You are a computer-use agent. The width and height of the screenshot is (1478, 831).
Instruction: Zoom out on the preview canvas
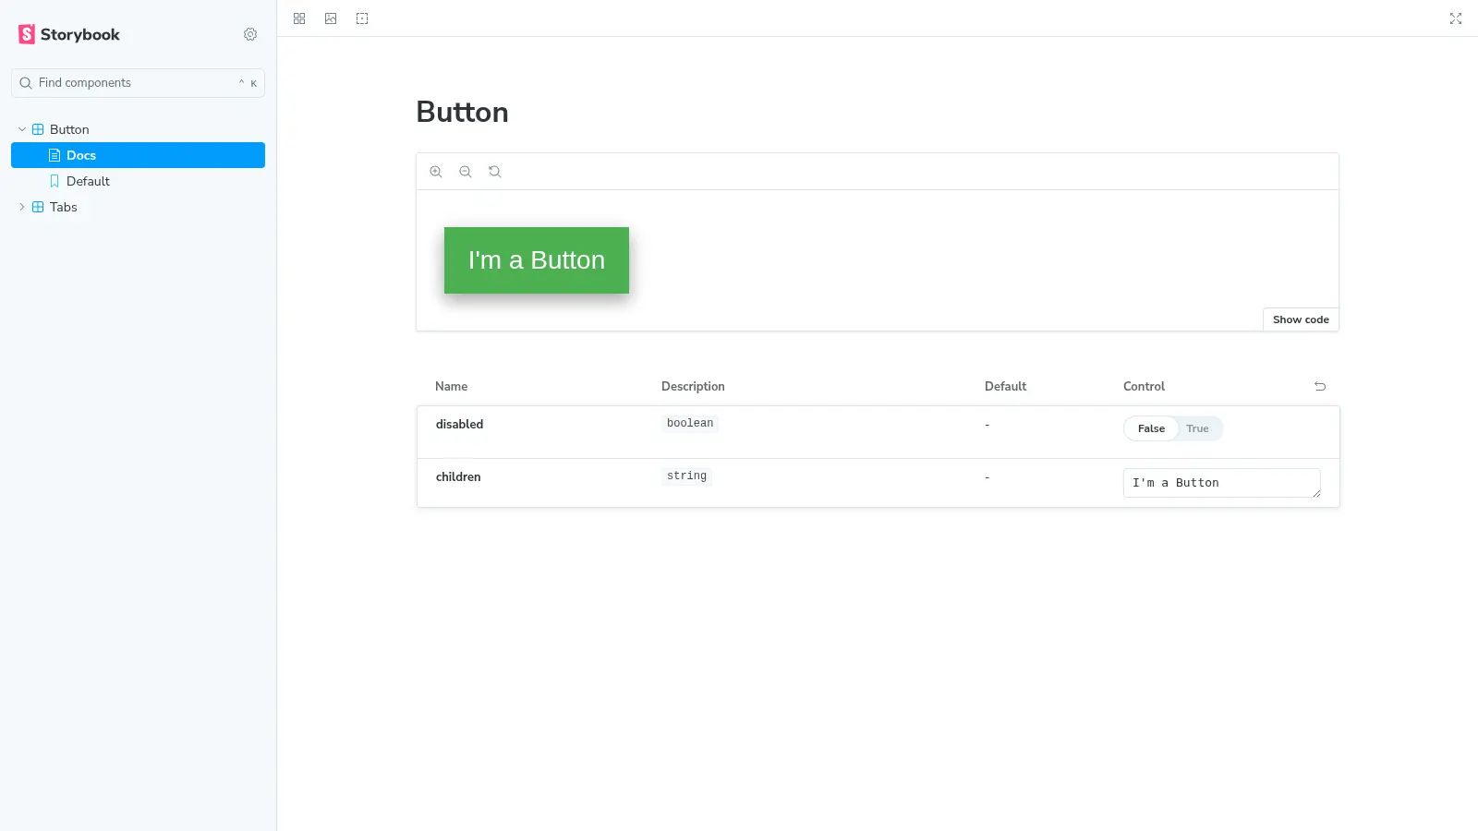coord(466,172)
